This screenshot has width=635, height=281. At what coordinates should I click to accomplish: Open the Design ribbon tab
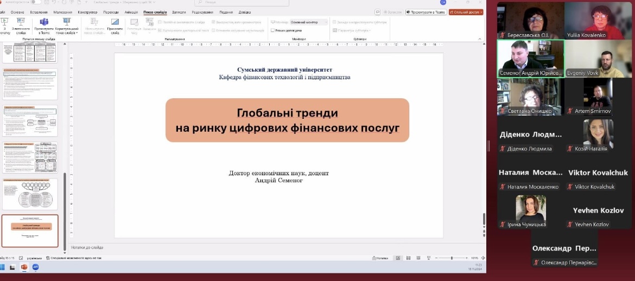(87, 12)
